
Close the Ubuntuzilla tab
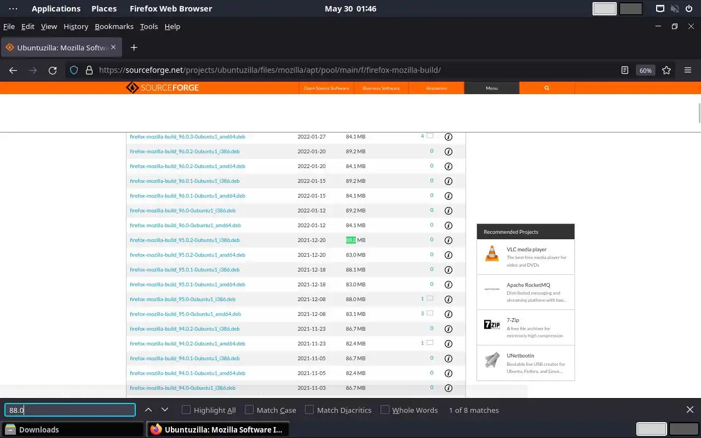tap(113, 47)
